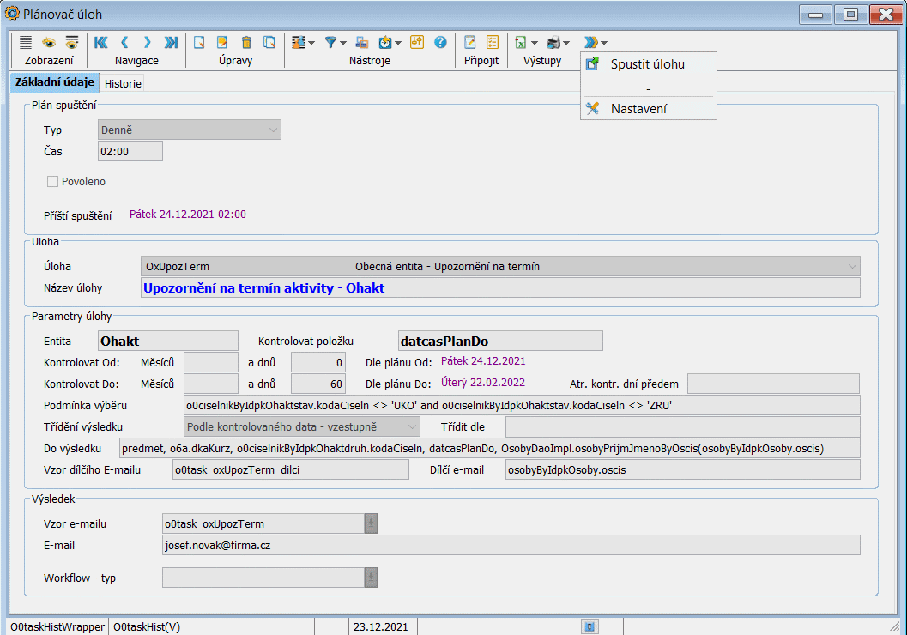This screenshot has width=907, height=635.
Task: Jump to first record in Navigace
Action: (101, 42)
